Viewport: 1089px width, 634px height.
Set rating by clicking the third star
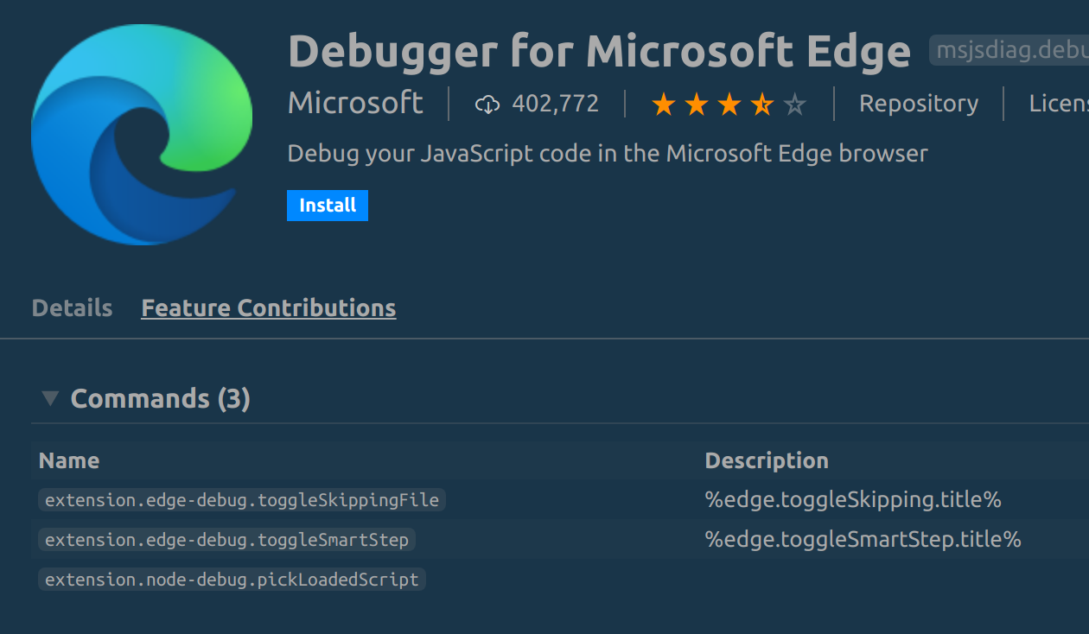pos(728,103)
